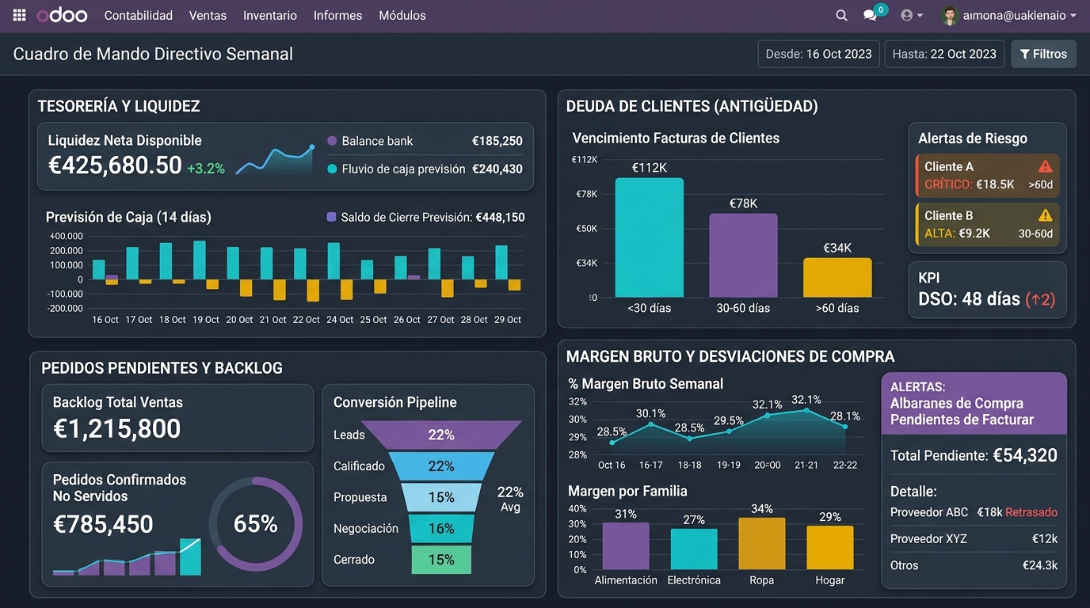The height and width of the screenshot is (608, 1090).
Task: Click the Odoo logo
Action: 62,15
